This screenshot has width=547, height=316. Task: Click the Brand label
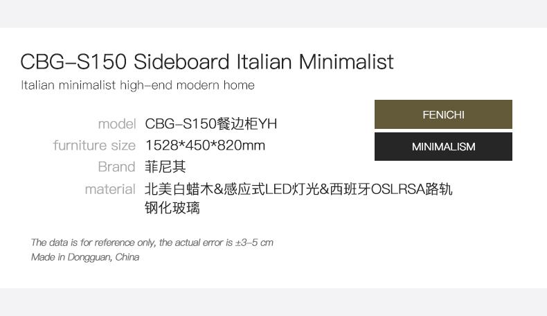coord(116,167)
